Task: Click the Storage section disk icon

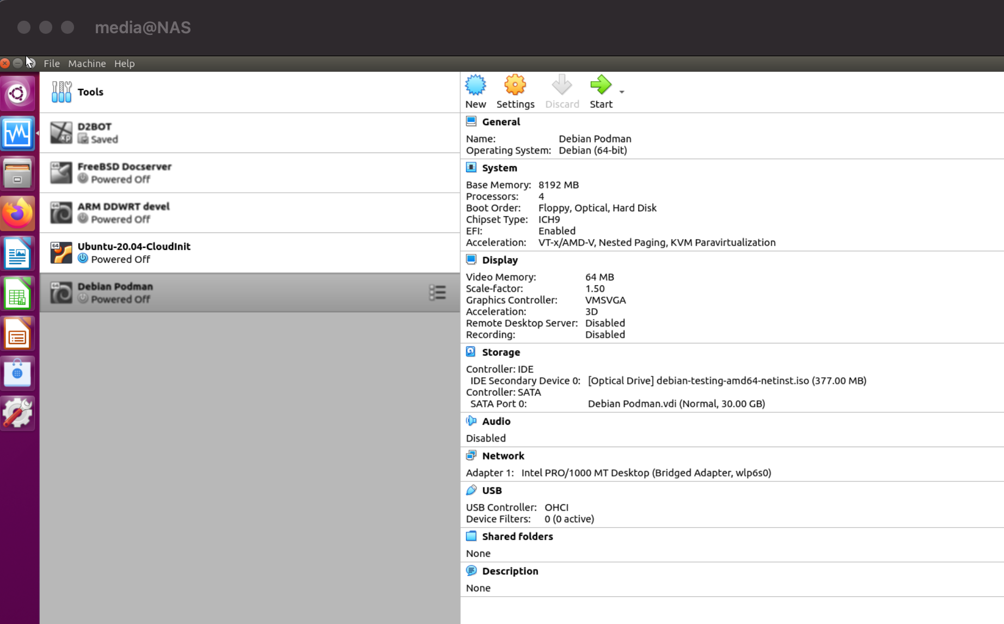Action: point(471,352)
